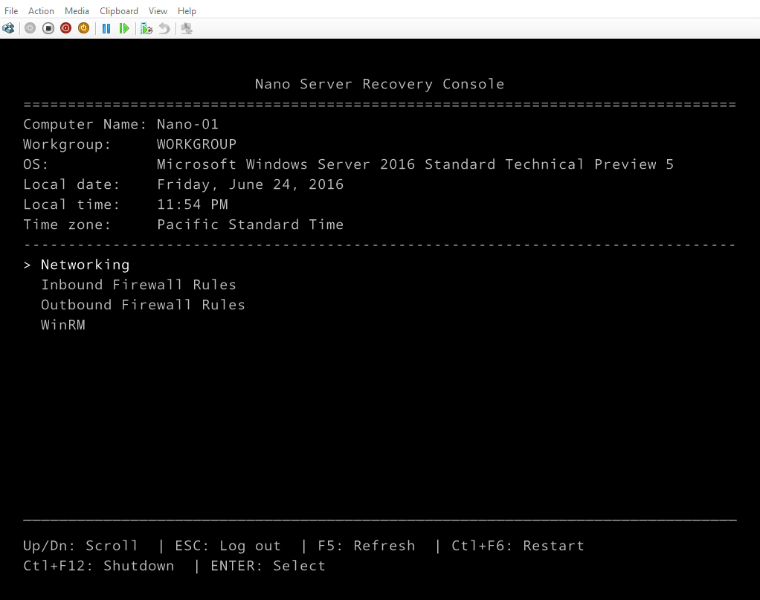This screenshot has width=760, height=600.
Task: Click the Ctl+F6: Restart hint
Action: point(518,546)
